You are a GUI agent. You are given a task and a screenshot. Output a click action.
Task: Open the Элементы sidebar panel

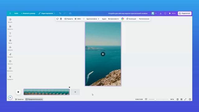coord(10,27)
